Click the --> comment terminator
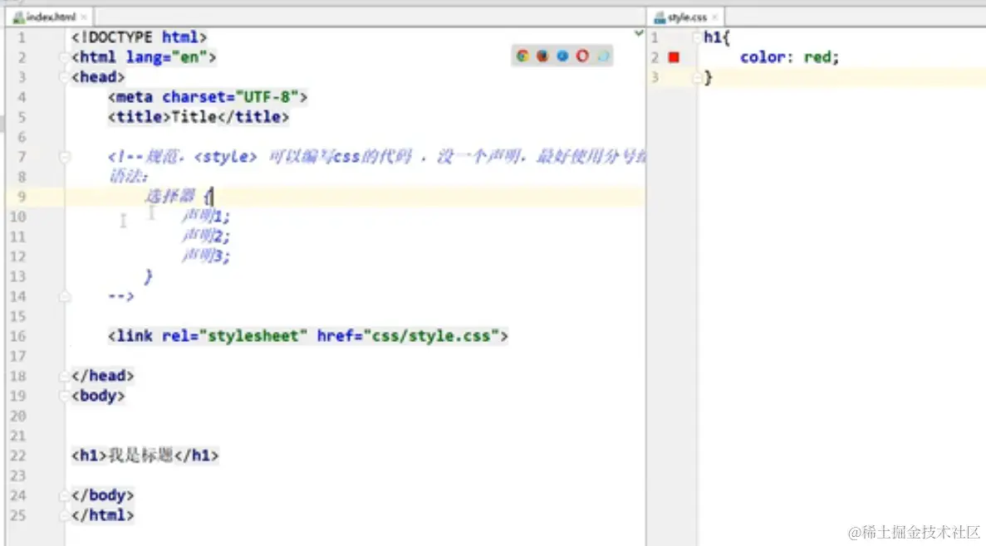The width and height of the screenshot is (986, 546). [x=120, y=296]
